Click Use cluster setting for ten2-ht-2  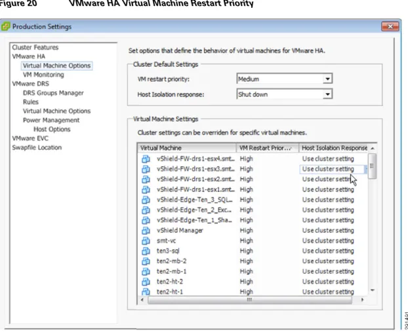(x=328, y=281)
